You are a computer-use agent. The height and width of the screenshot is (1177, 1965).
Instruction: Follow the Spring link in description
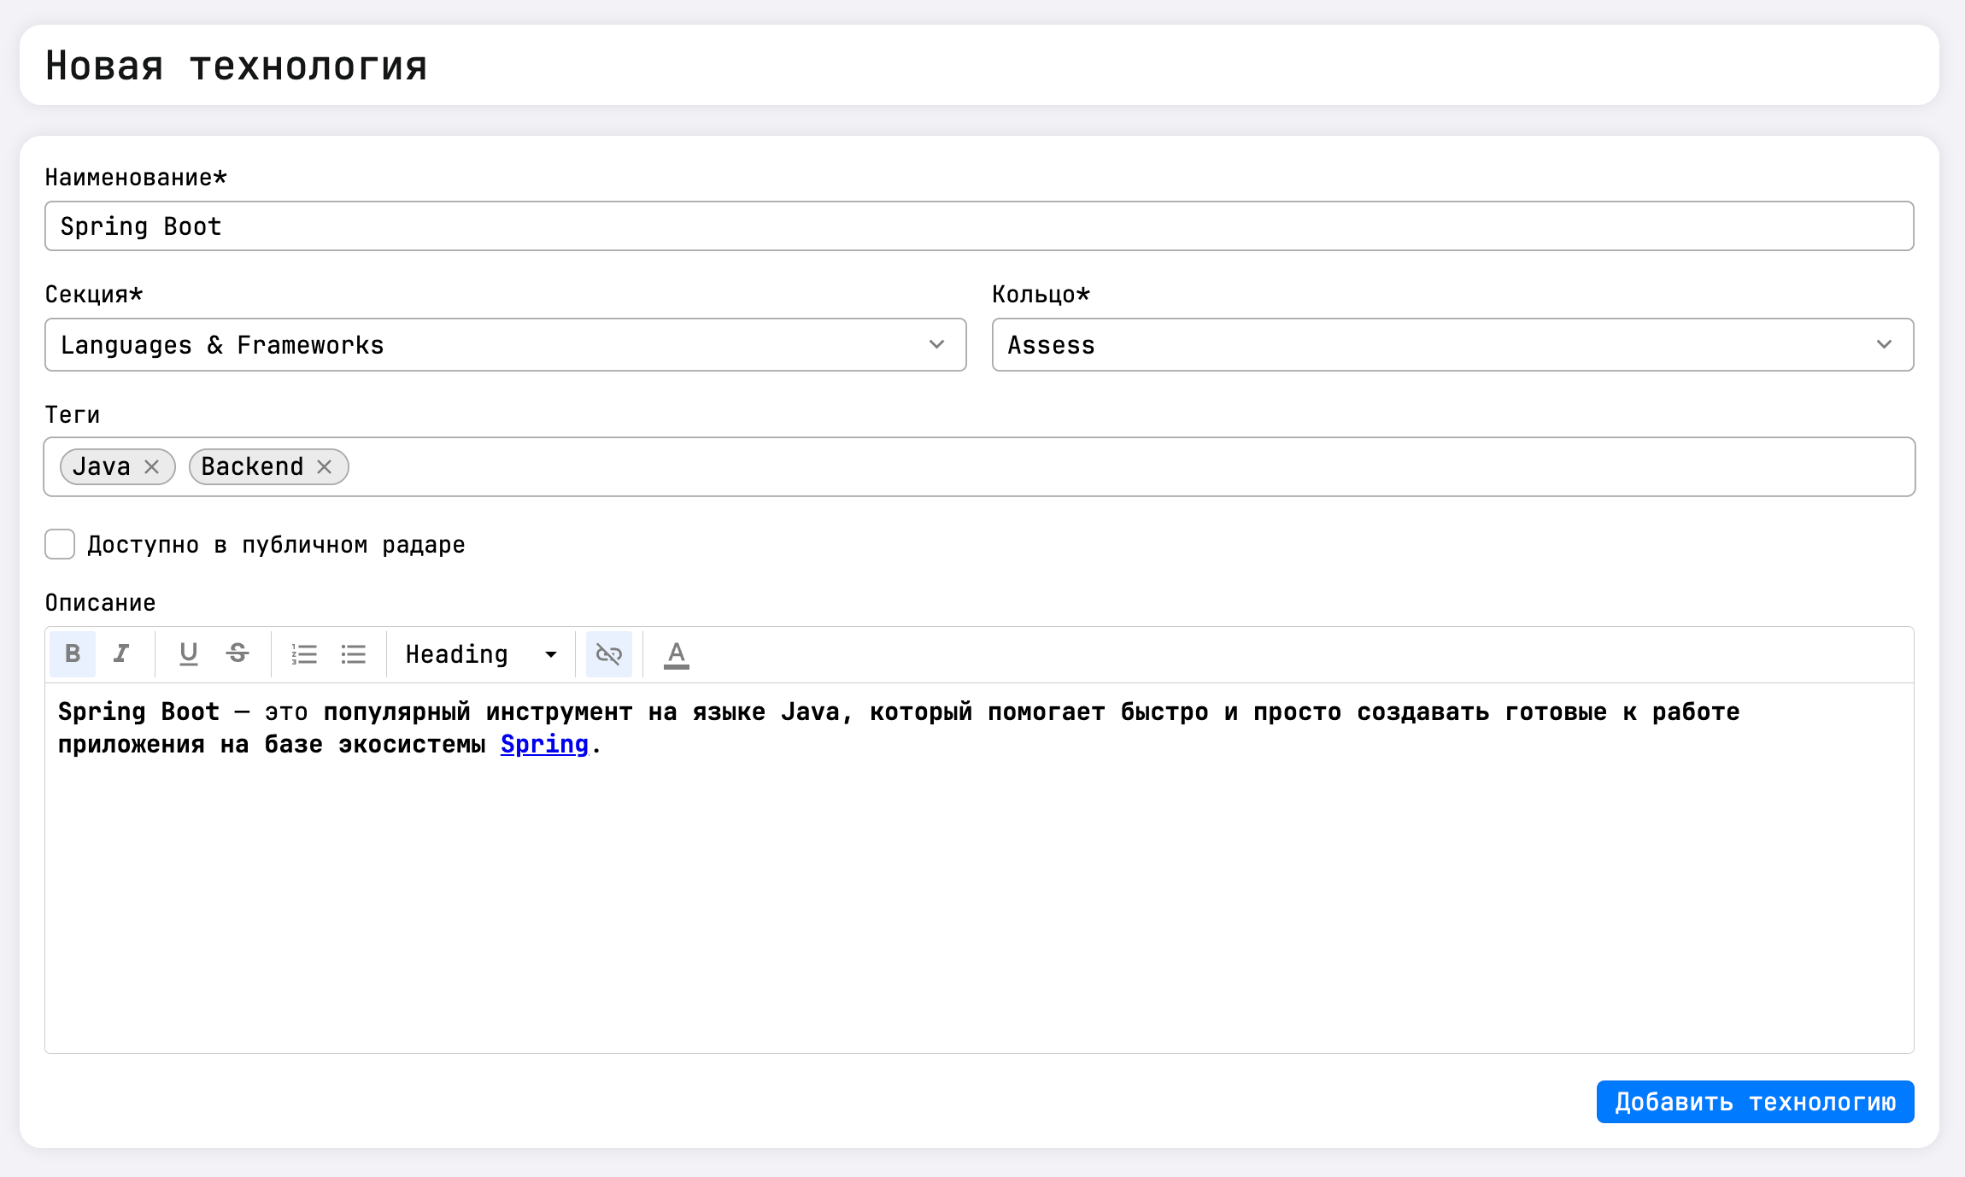544,745
